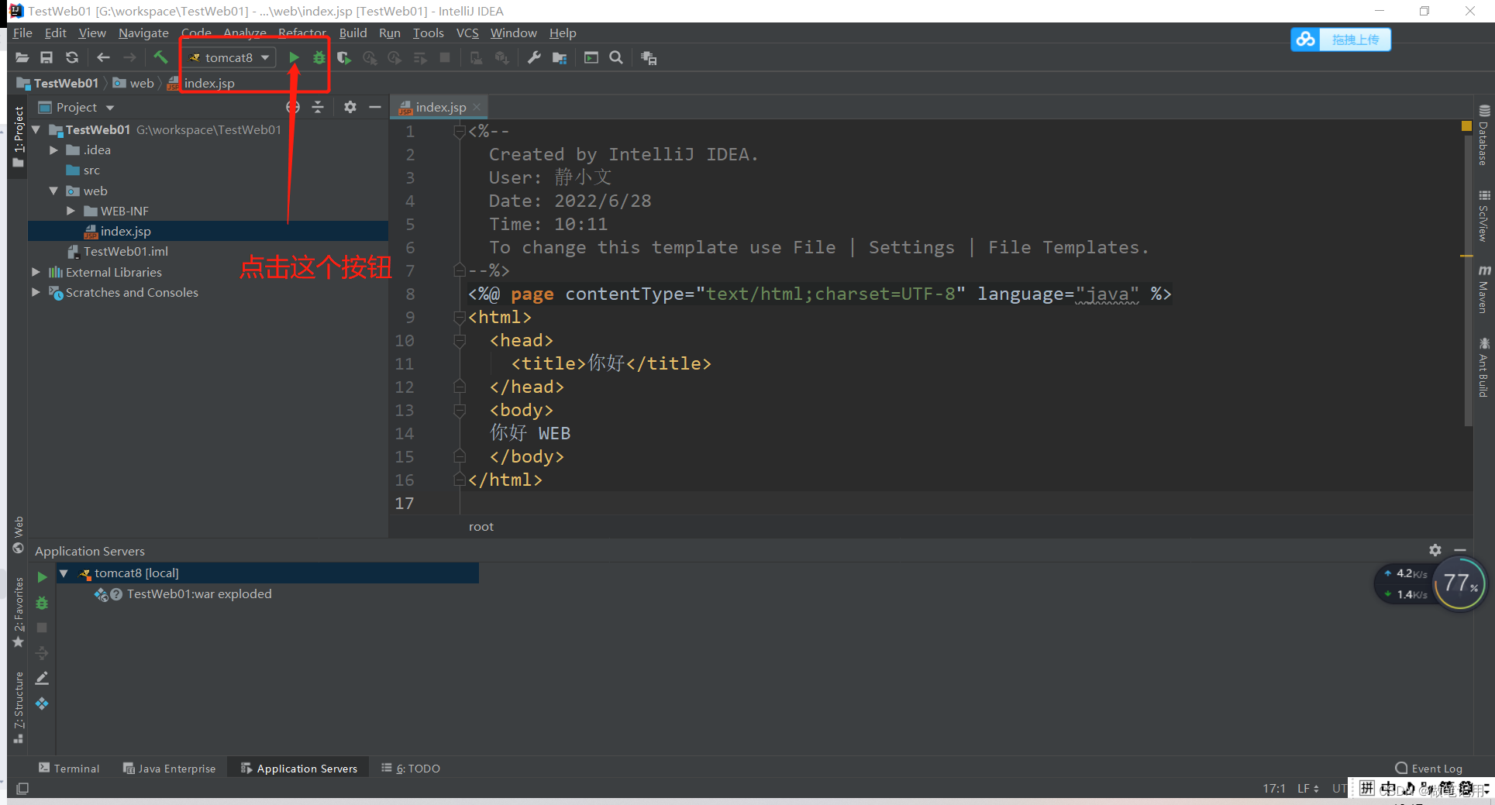Open Application Servers panel gear options
This screenshot has width=1495, height=805.
coord(1435,550)
